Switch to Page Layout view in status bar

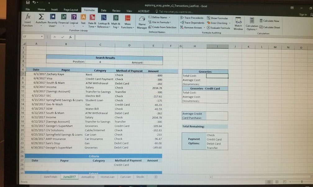pyautogui.click(x=277, y=182)
